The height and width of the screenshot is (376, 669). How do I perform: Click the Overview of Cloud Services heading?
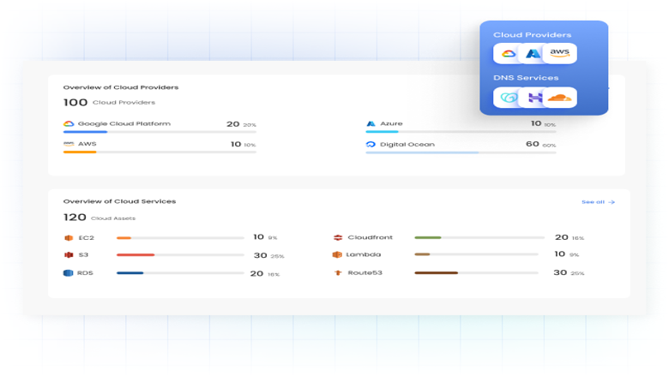[119, 201]
